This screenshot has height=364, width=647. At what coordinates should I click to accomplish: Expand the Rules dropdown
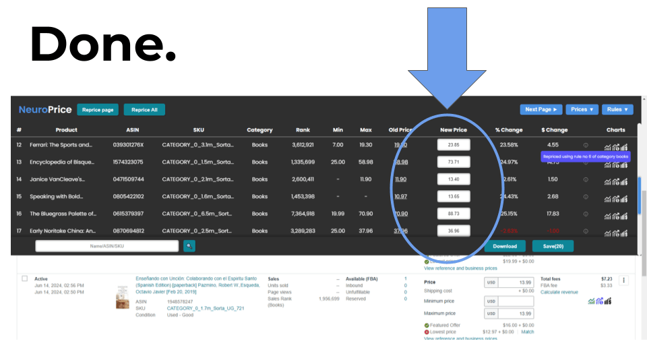click(617, 109)
